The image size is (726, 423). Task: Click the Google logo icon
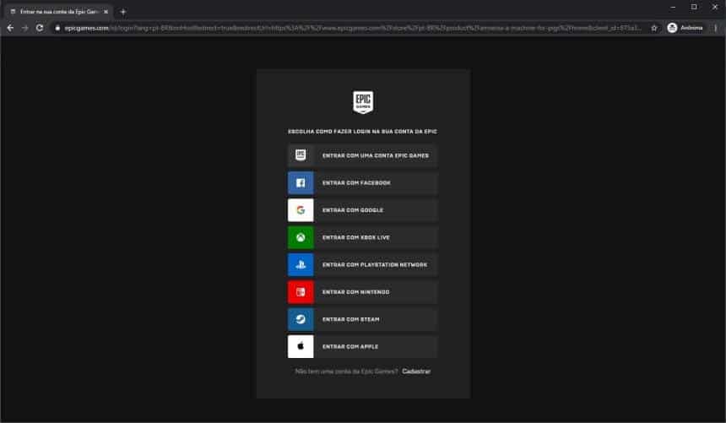point(301,210)
